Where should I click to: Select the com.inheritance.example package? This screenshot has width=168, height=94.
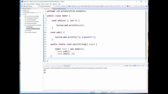pyautogui.click(x=32, y=21)
